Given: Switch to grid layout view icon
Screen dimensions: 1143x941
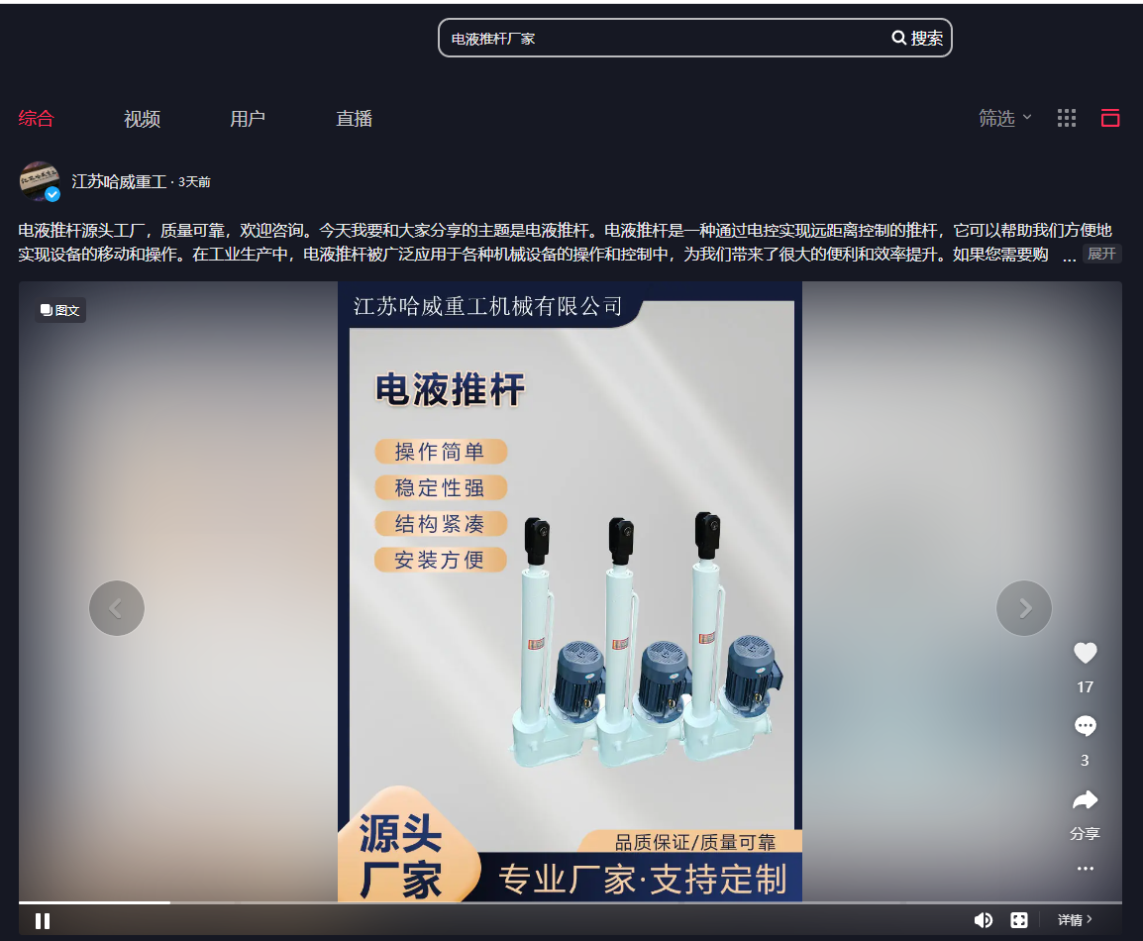Looking at the screenshot, I should (x=1067, y=118).
